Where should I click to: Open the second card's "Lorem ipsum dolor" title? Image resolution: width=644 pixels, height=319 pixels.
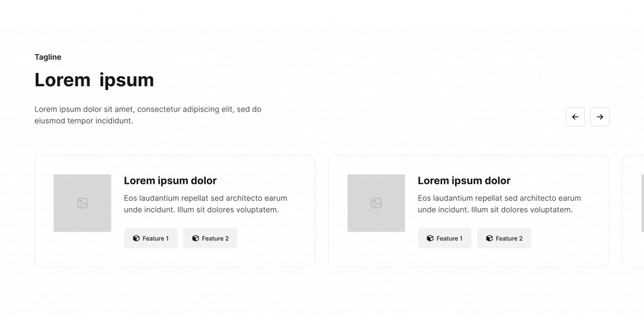point(464,181)
